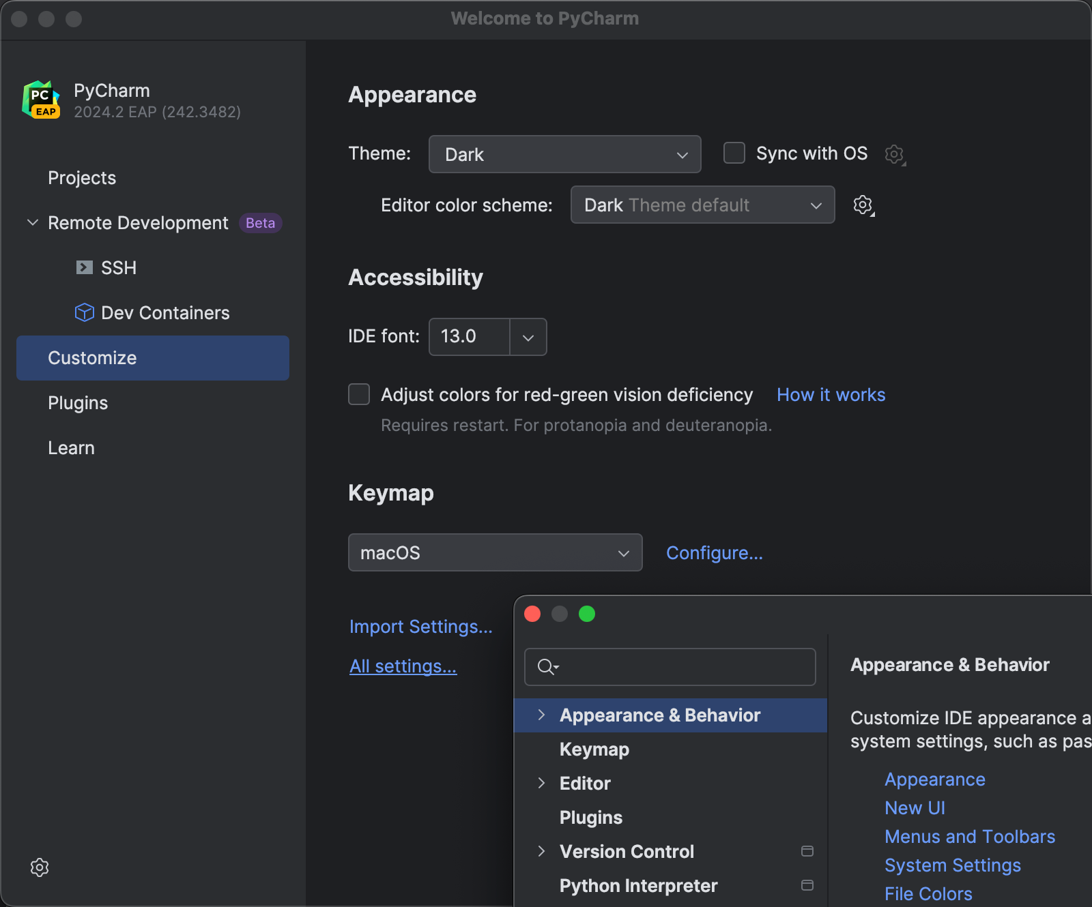Switch to the Plugins section

pyautogui.click(x=77, y=402)
